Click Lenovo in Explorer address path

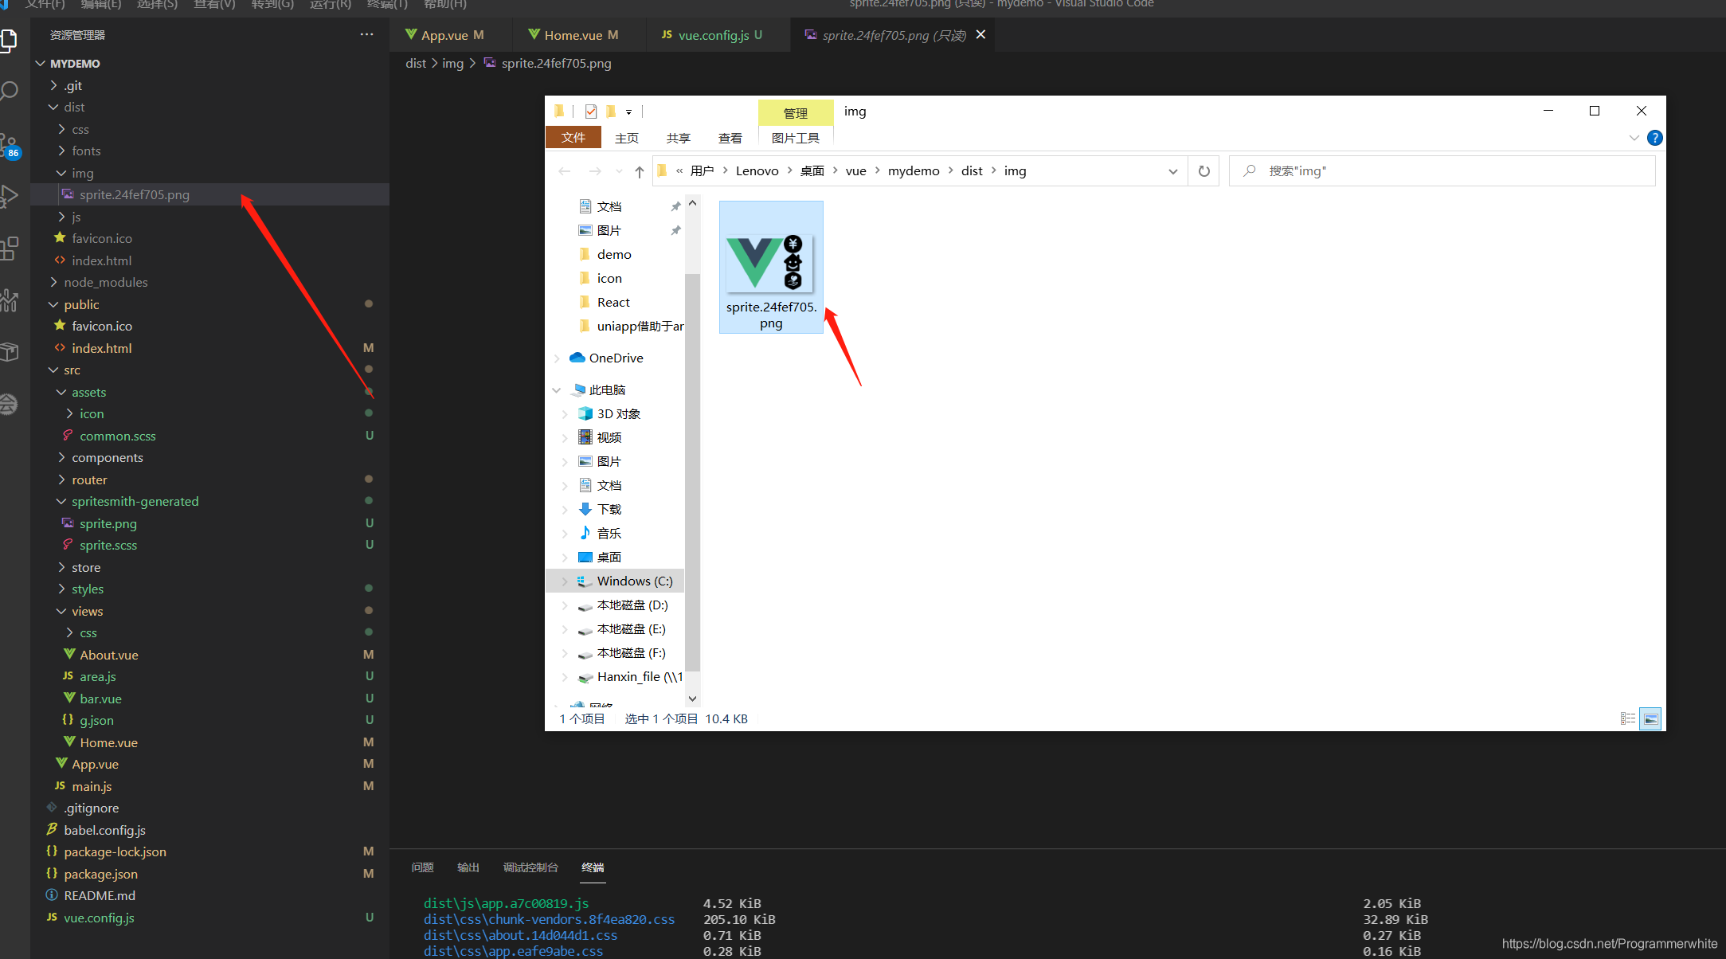pos(757,171)
